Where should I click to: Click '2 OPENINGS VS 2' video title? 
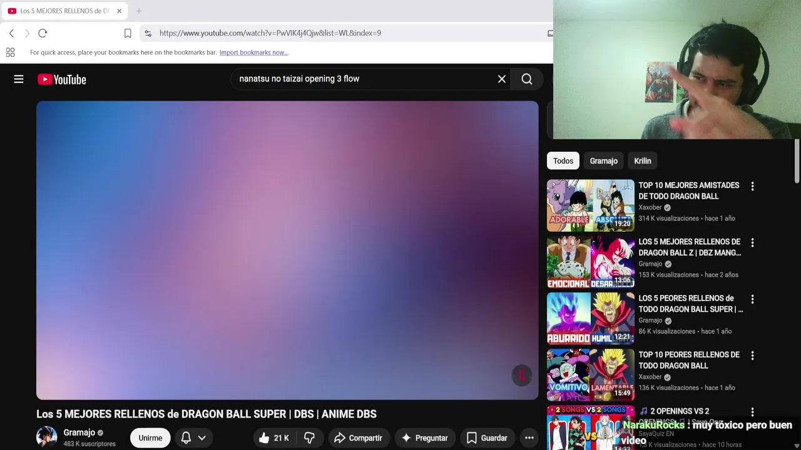click(680, 411)
